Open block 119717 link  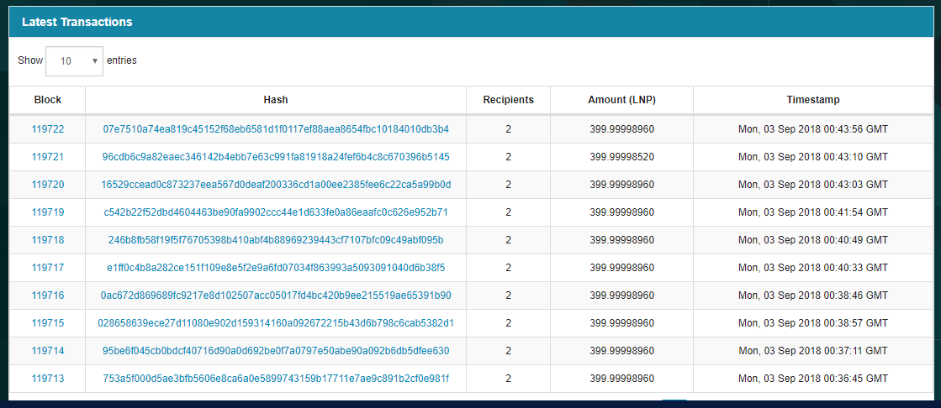[x=48, y=268]
